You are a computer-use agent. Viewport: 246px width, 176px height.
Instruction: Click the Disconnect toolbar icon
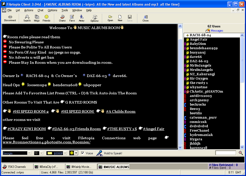10,18
